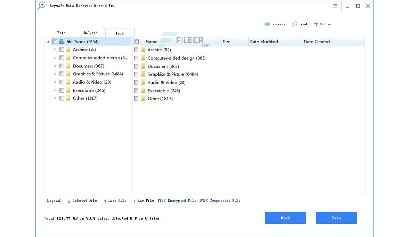Click the Back button

(x=285, y=218)
